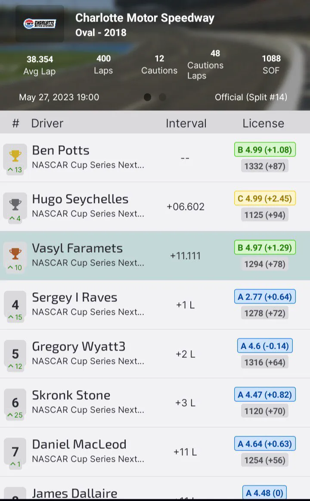Screen dimensions: 310x501
Task: Tap position 6 badge for Skronk Stone
Action: [15, 403]
